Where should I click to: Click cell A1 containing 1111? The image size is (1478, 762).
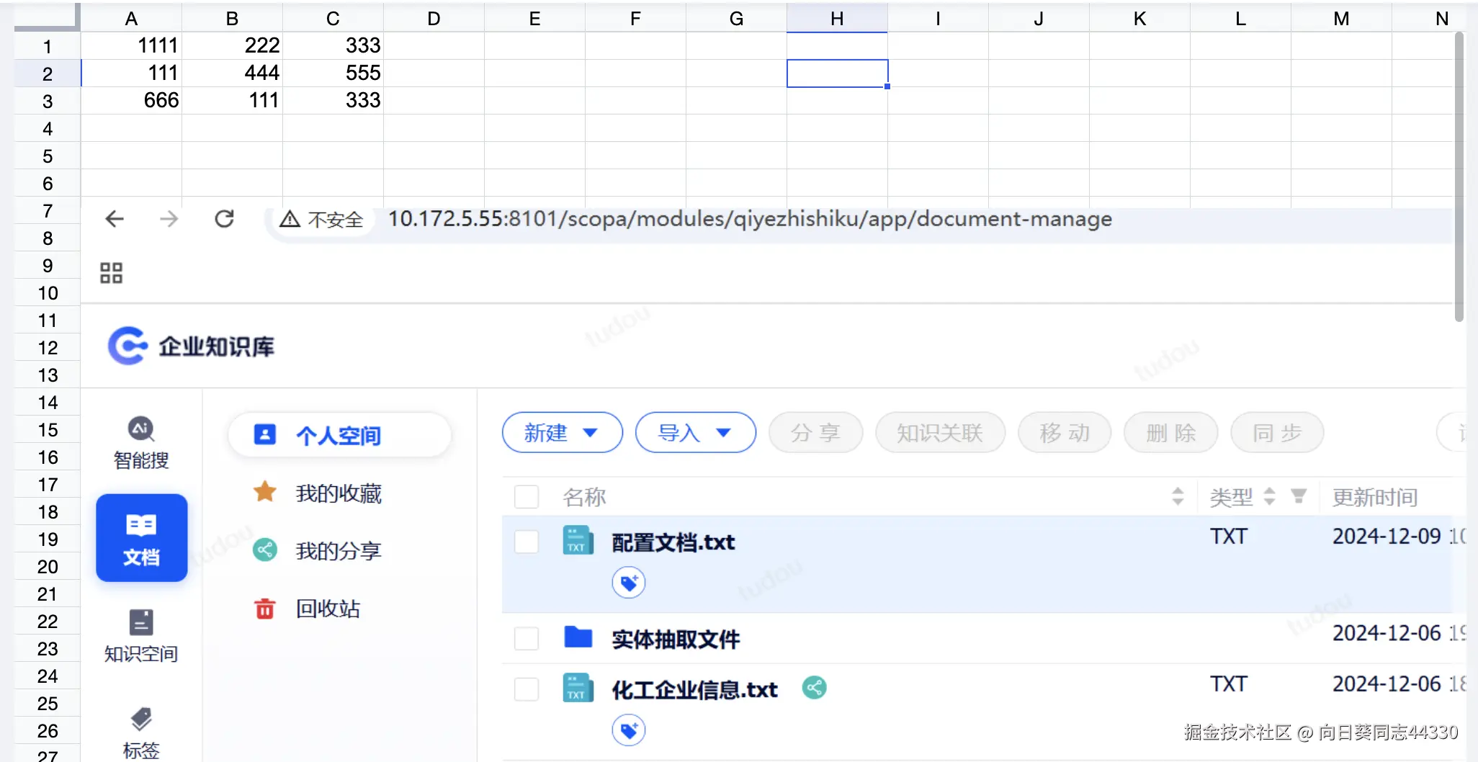click(131, 46)
